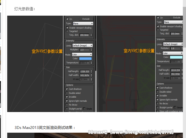Open the Type dropdown in the indoor (室内) light panel
Image resolution: width=186 pixels, height=138 pixels.
[173, 22]
